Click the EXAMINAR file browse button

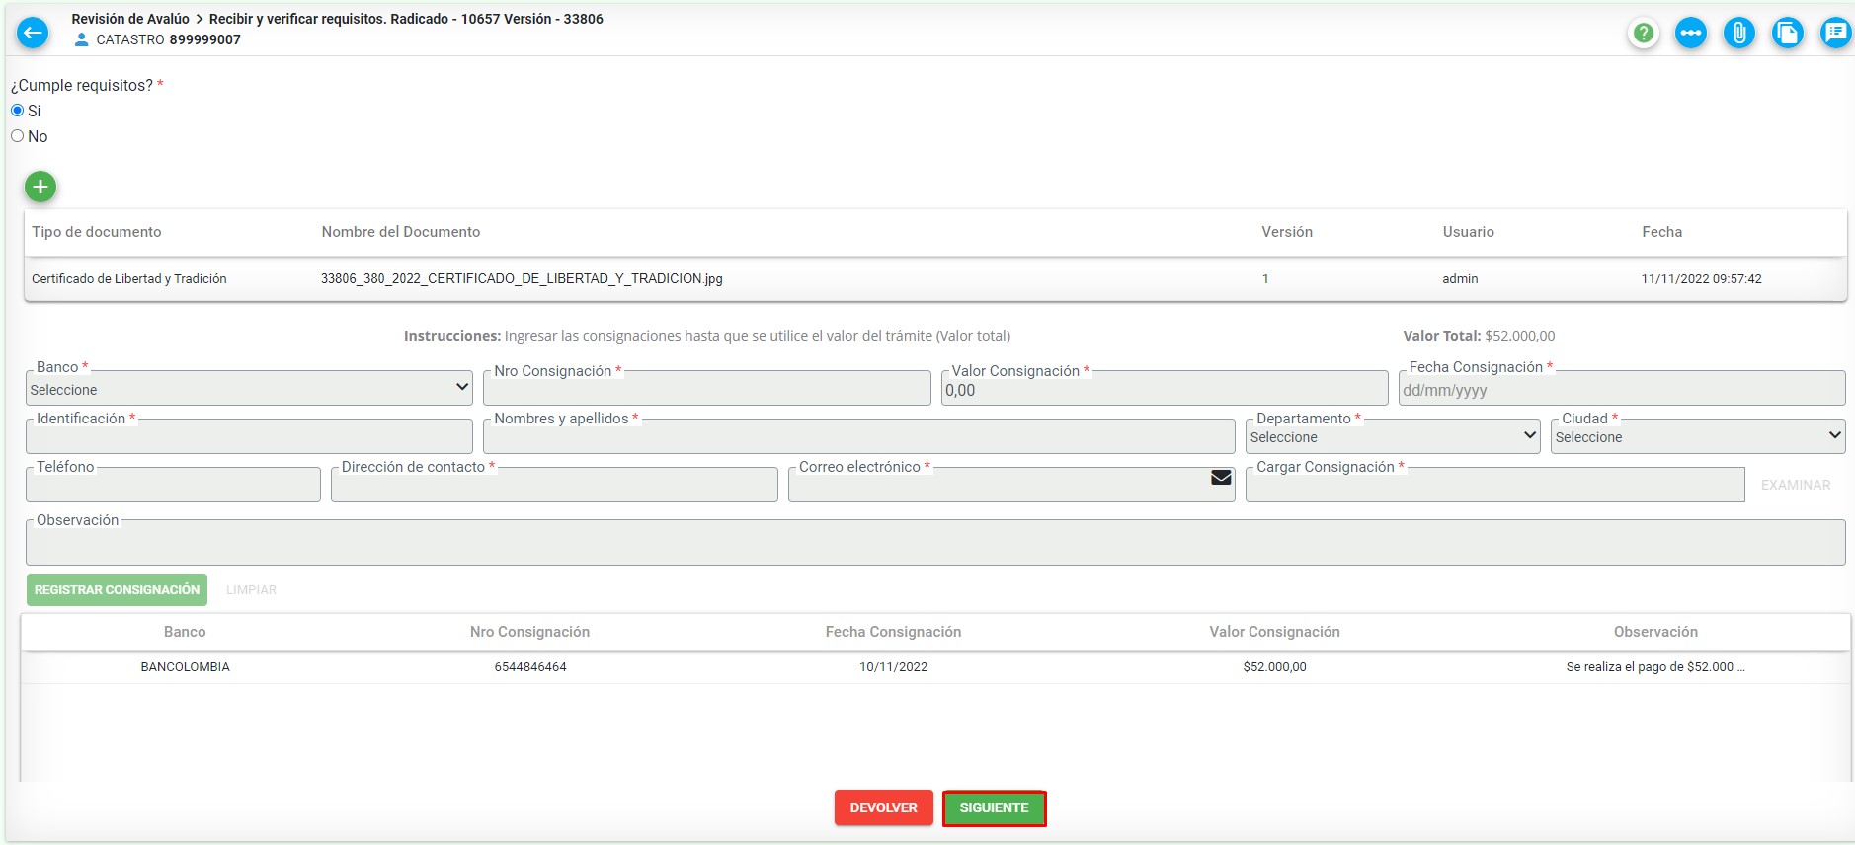coord(1795,485)
